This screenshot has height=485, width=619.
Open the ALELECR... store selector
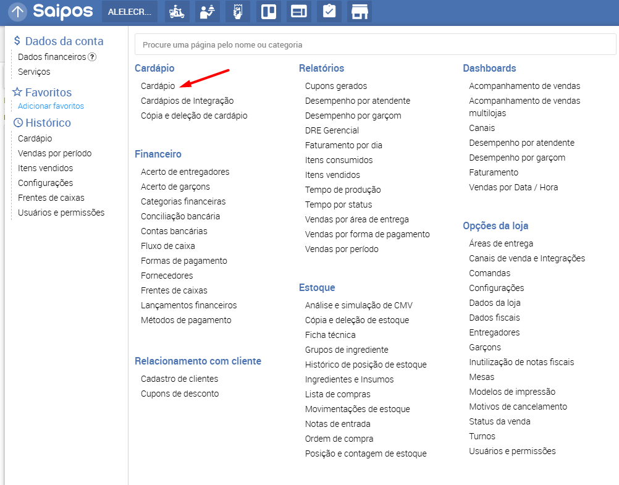(x=130, y=12)
